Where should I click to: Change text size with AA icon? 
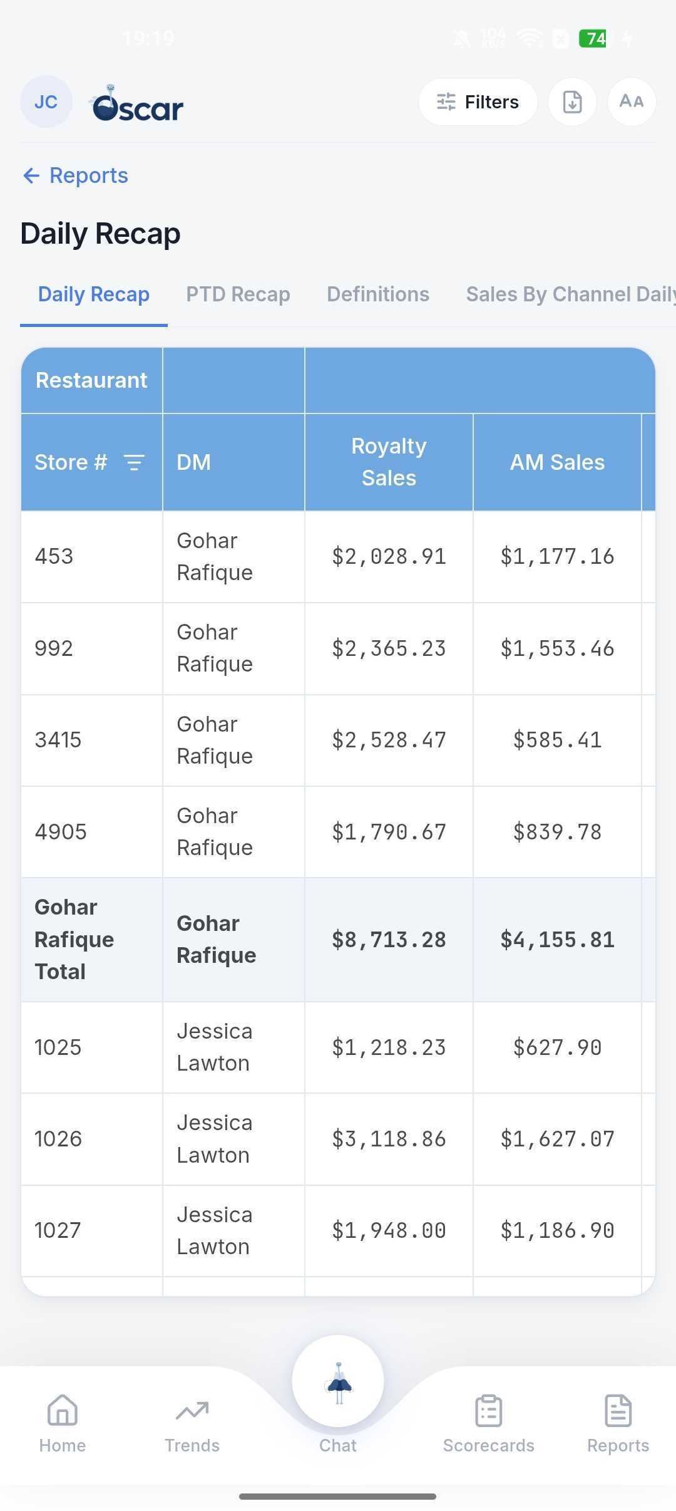pos(631,101)
